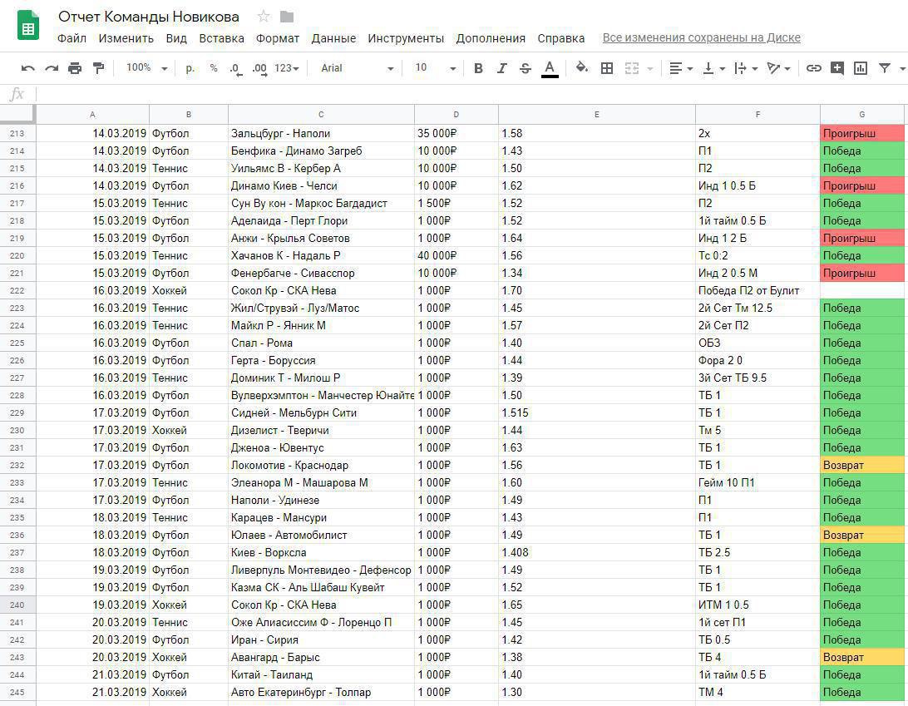Star the document Отчет Команды Новикова
The width and height of the screenshot is (908, 706).
click(x=264, y=17)
